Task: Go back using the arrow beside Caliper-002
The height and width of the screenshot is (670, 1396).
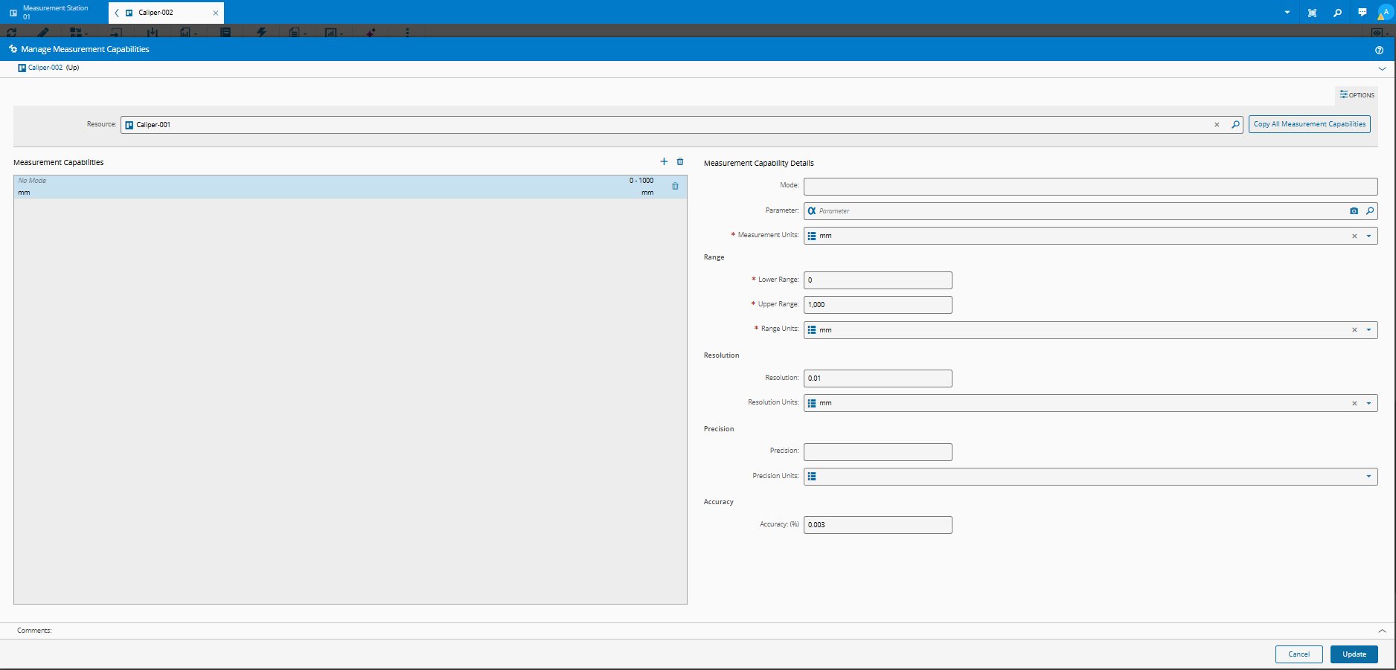Action: tap(117, 13)
